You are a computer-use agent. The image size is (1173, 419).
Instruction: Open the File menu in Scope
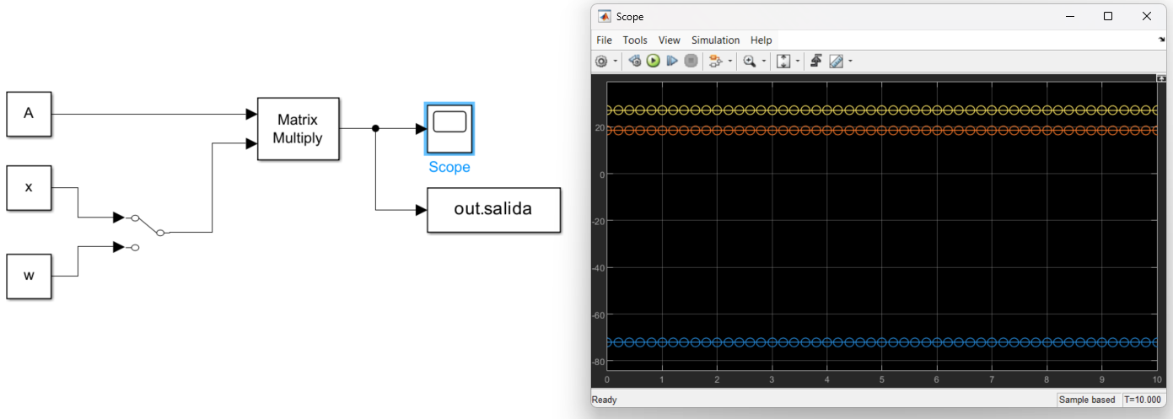click(604, 40)
